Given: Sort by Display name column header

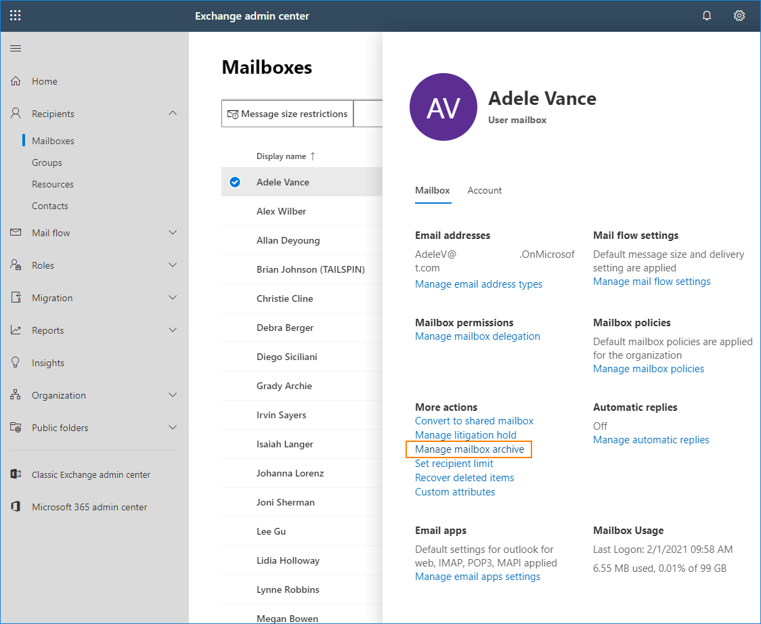Looking at the screenshot, I should coord(282,156).
